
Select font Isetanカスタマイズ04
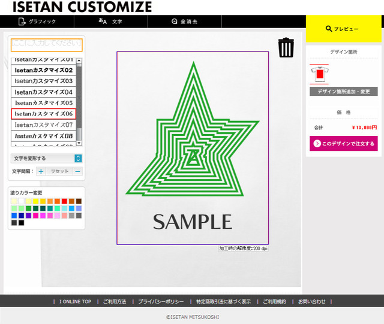pyautogui.click(x=44, y=92)
